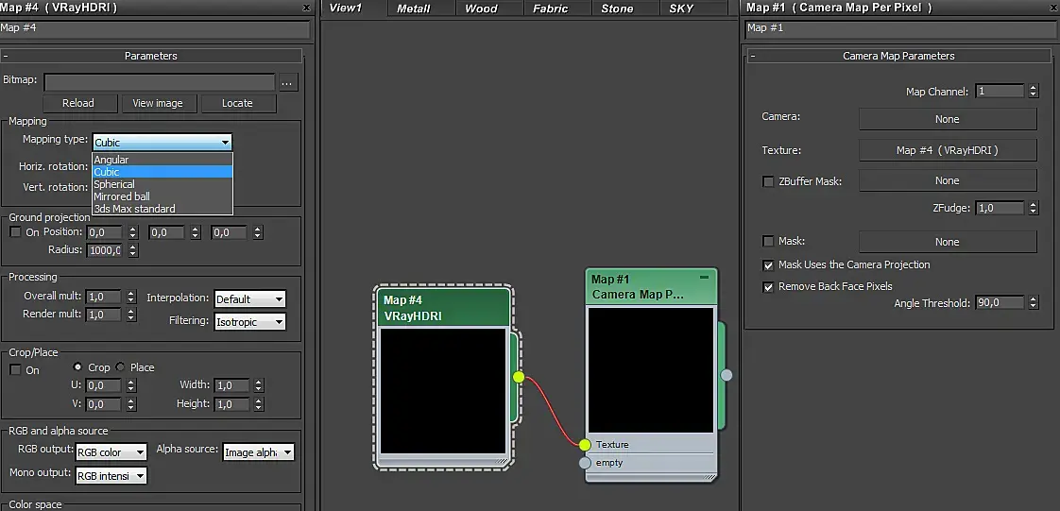Open the Mono output dropdown
1060x511 pixels.
click(x=111, y=476)
